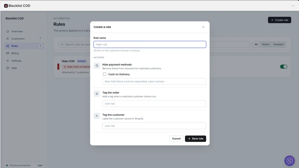Open Settings in the sidebar
The image size is (299, 168).
pos(24,60)
